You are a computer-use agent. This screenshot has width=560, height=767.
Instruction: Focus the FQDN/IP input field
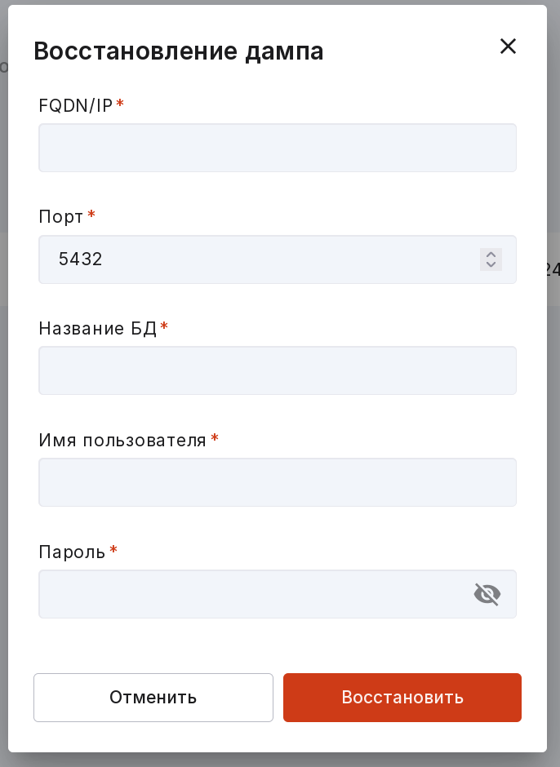(278, 148)
